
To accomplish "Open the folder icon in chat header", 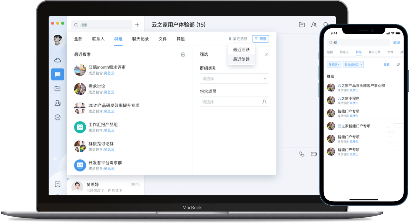I will click(x=302, y=25).
